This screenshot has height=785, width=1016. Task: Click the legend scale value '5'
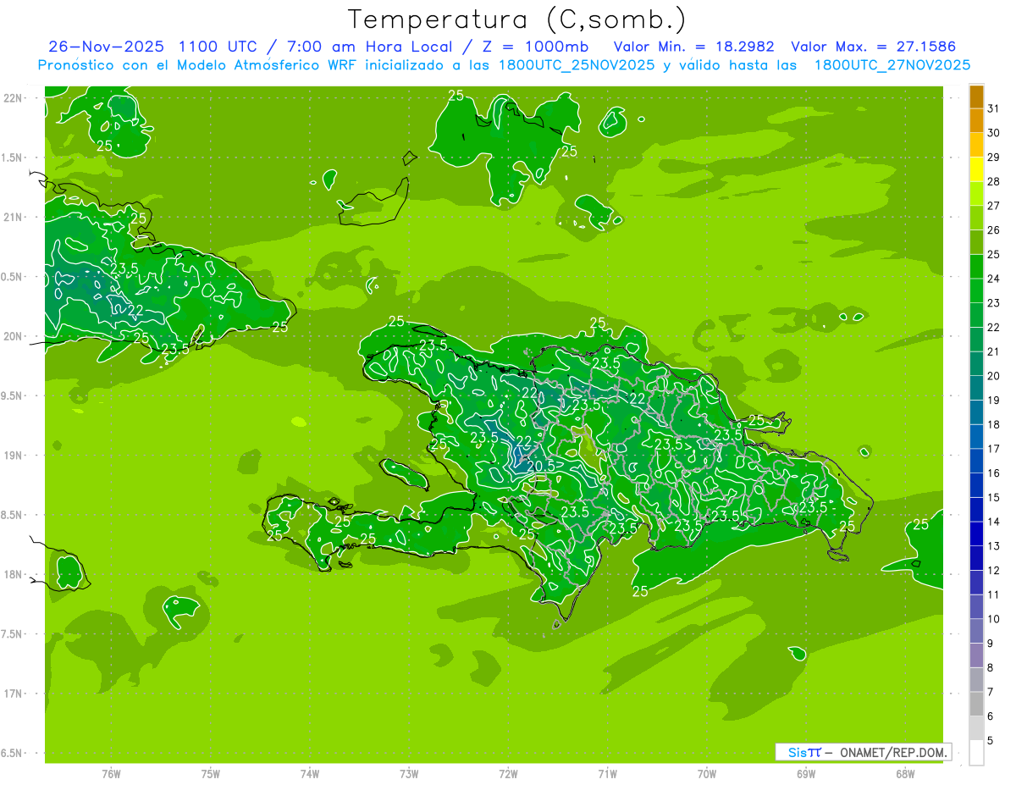click(990, 741)
